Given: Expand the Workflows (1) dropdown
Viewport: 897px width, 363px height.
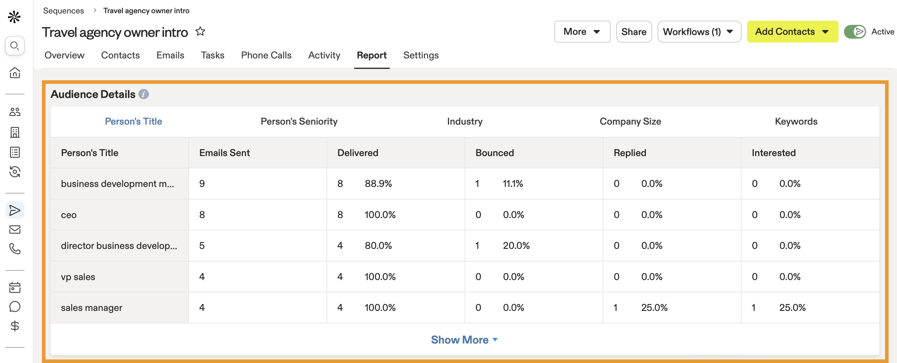Looking at the screenshot, I should pos(699,32).
